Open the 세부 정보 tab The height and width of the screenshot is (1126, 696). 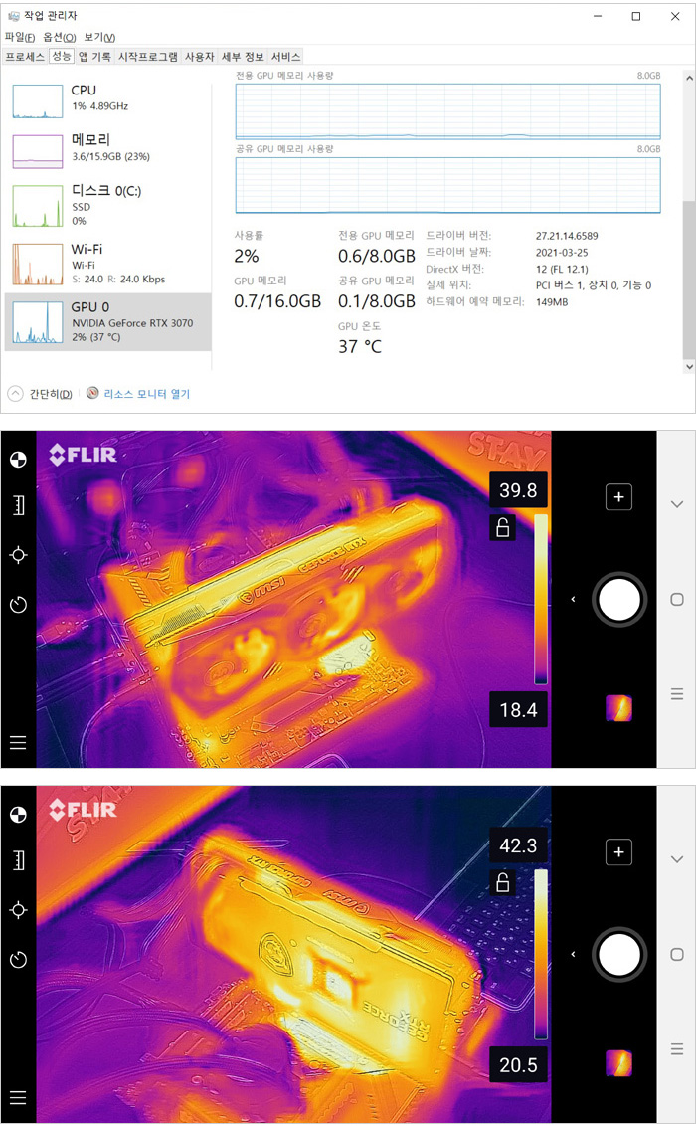[243, 56]
